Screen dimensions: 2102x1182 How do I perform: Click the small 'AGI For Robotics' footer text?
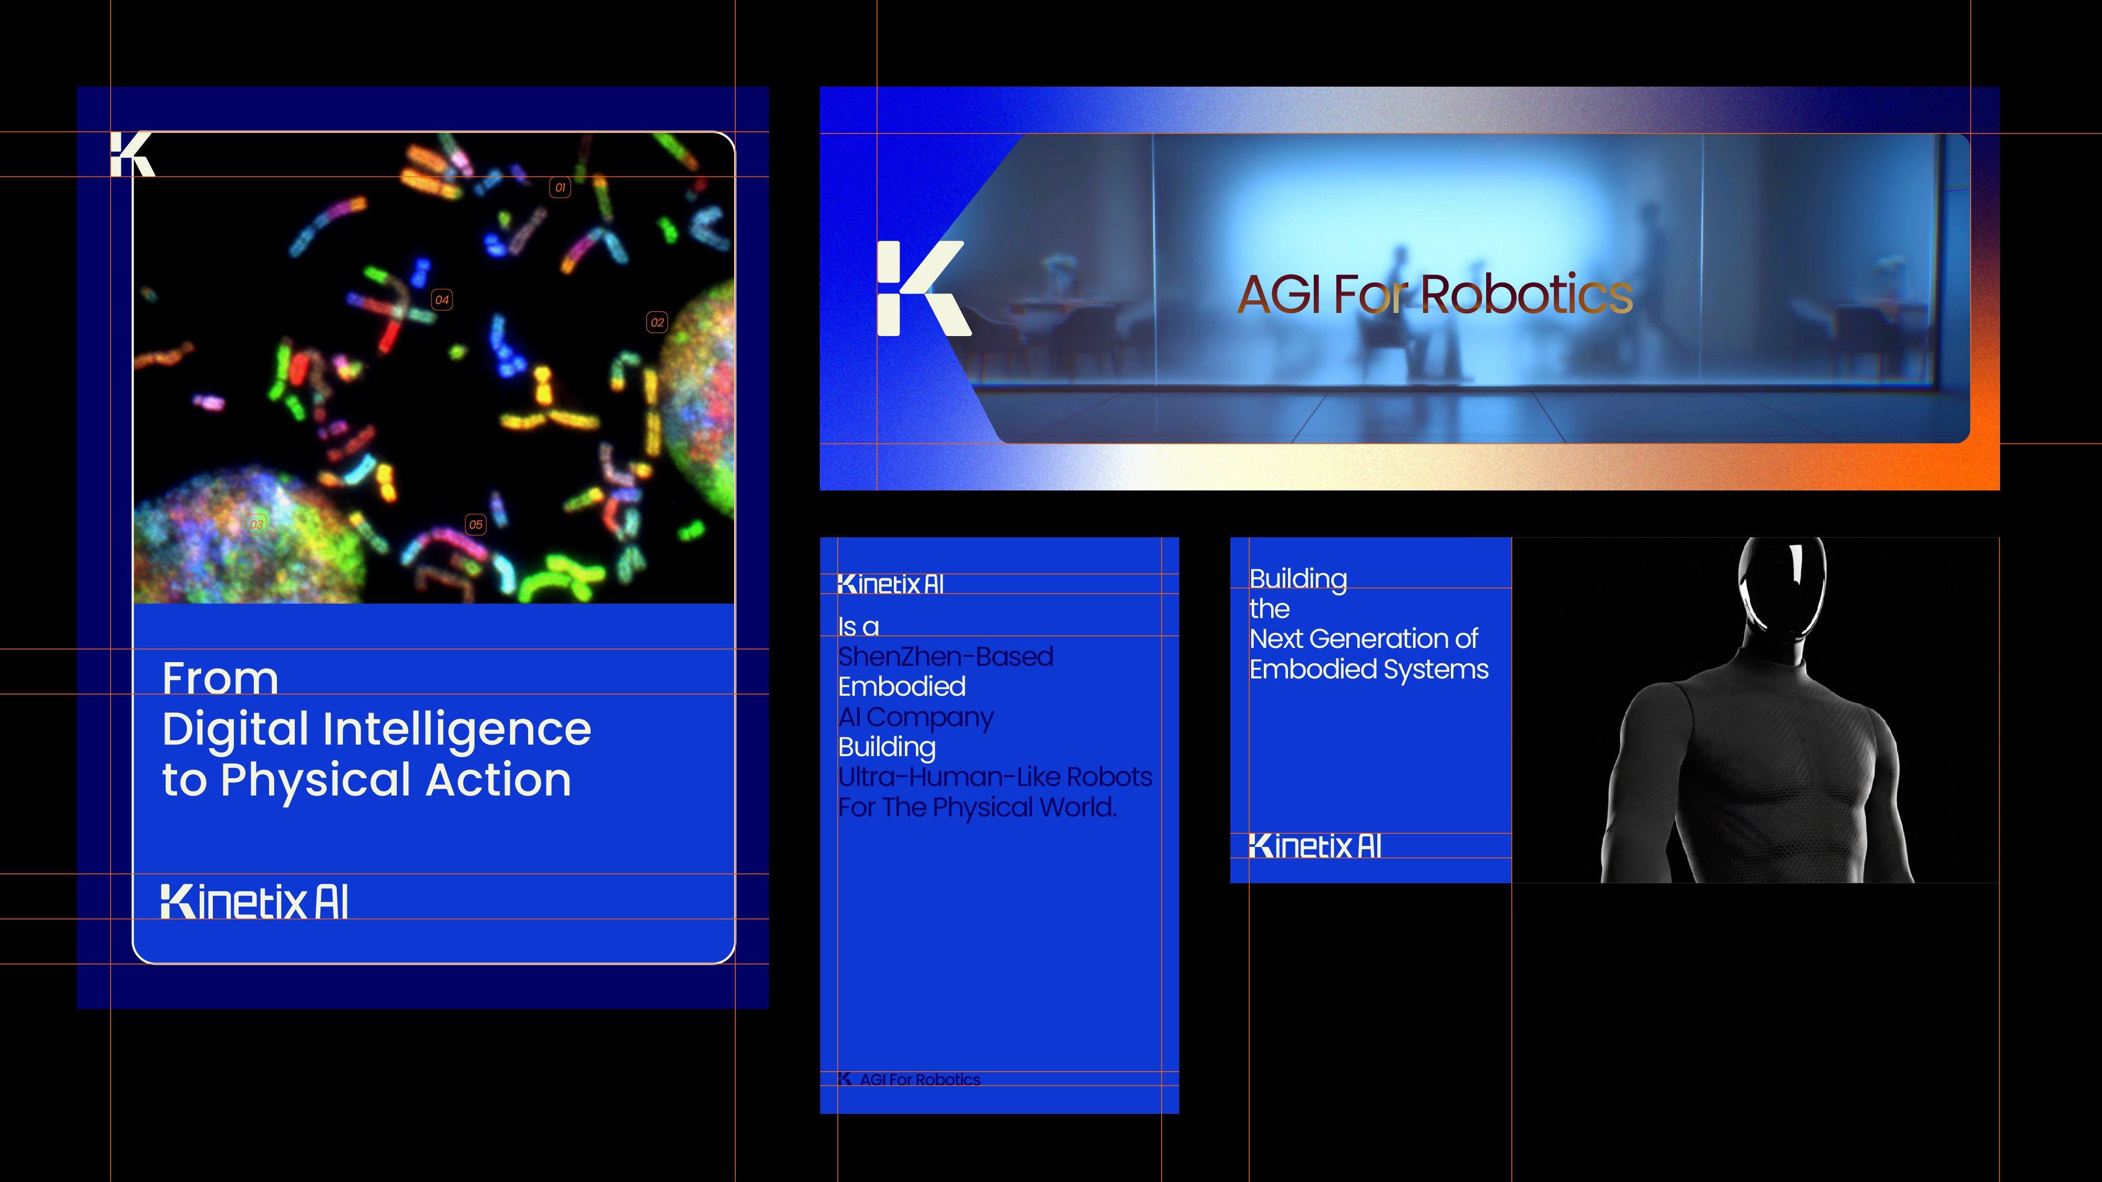[x=920, y=1079]
